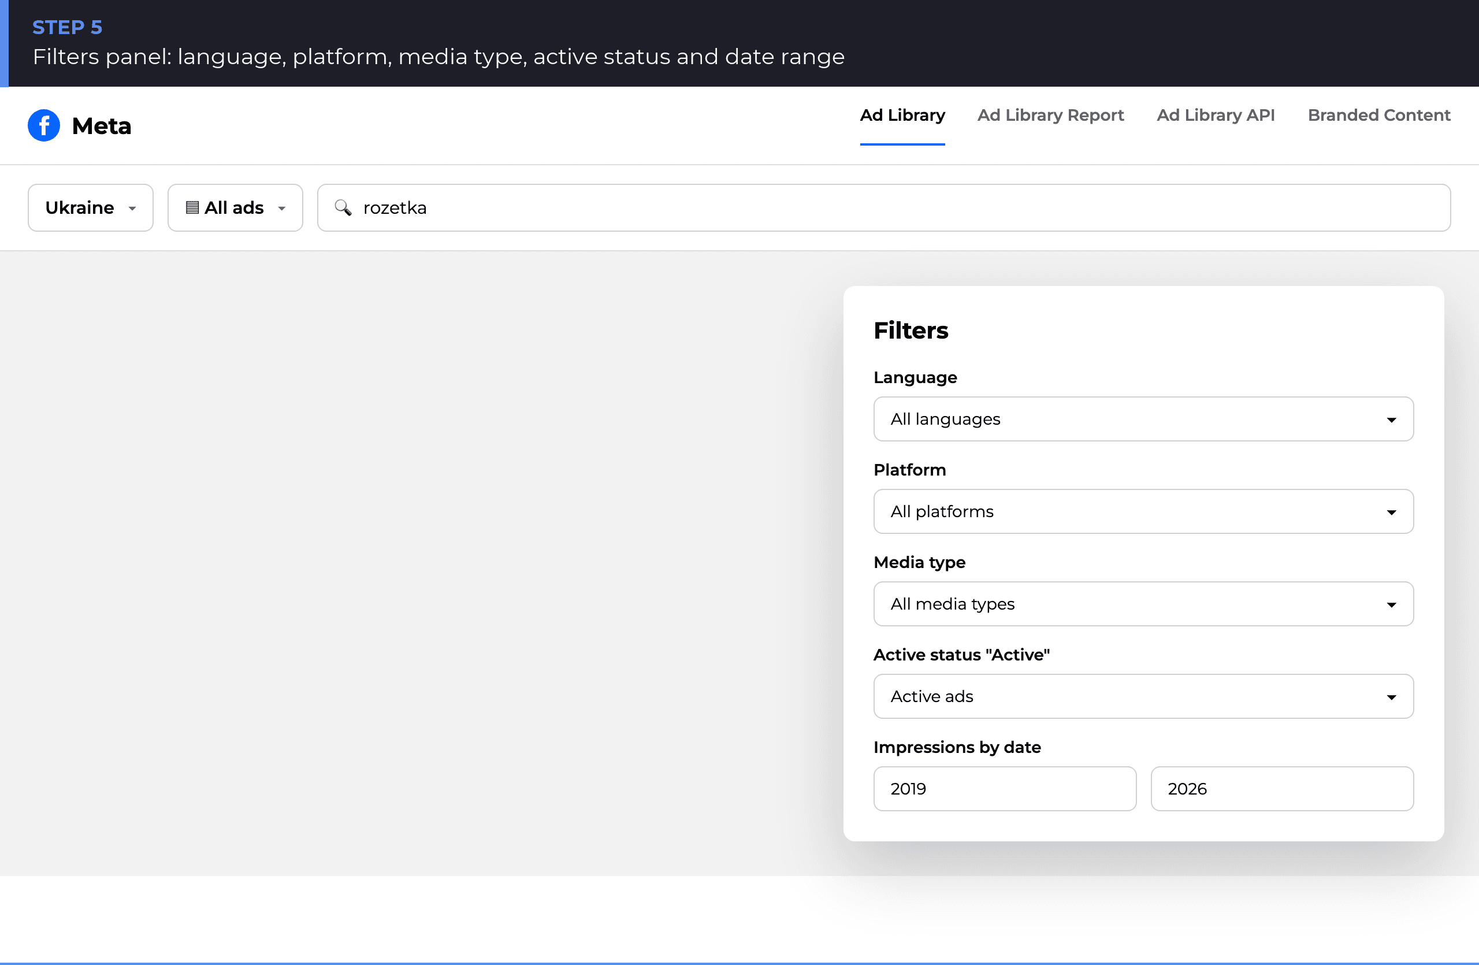Click the list icon beside All ads

(x=192, y=207)
